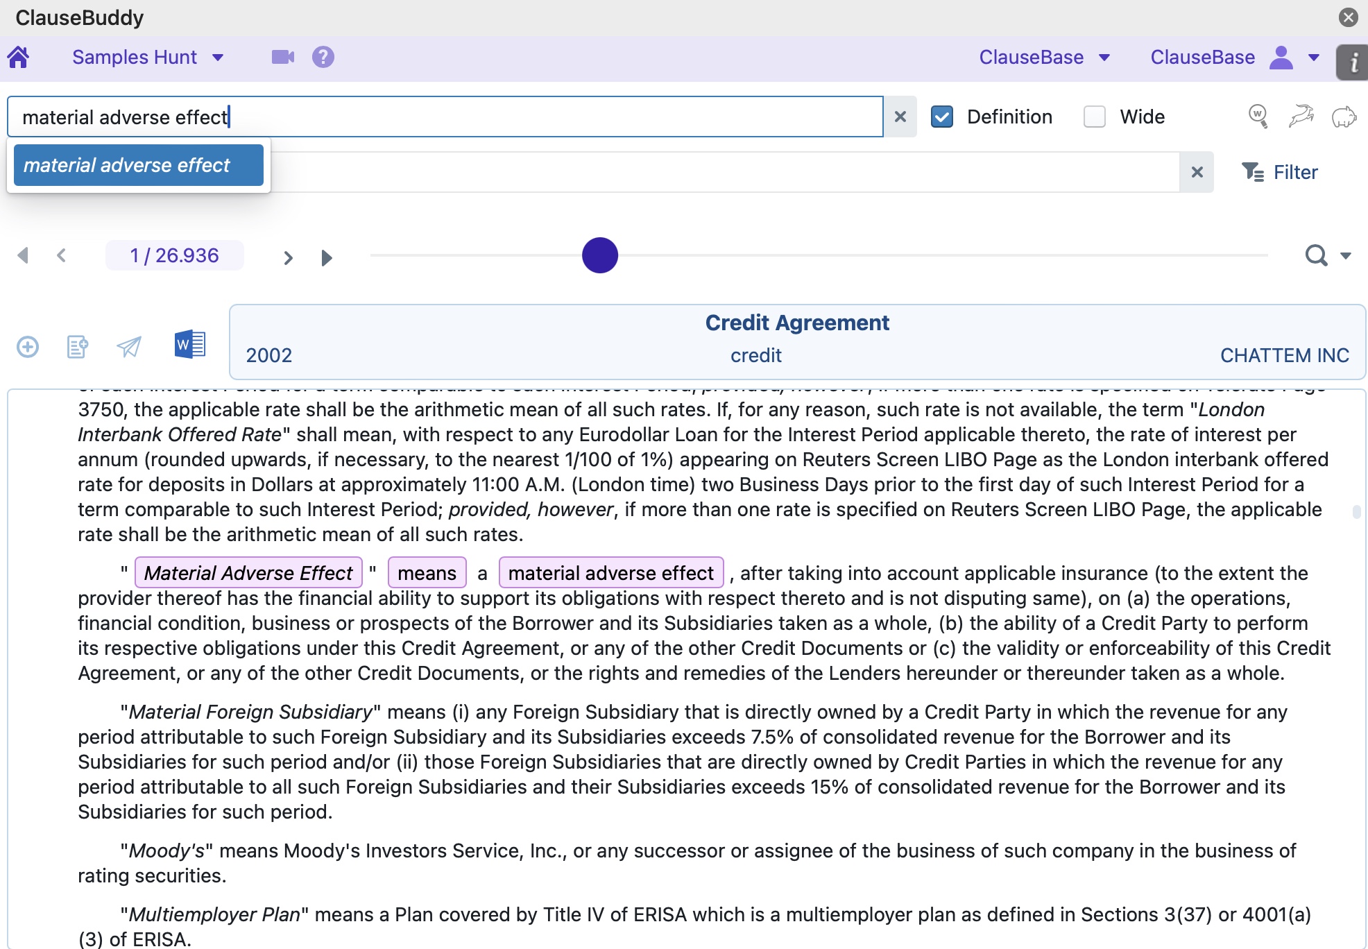Click the piggy bank icon
Screen dimensions: 1368x949
point(1345,117)
